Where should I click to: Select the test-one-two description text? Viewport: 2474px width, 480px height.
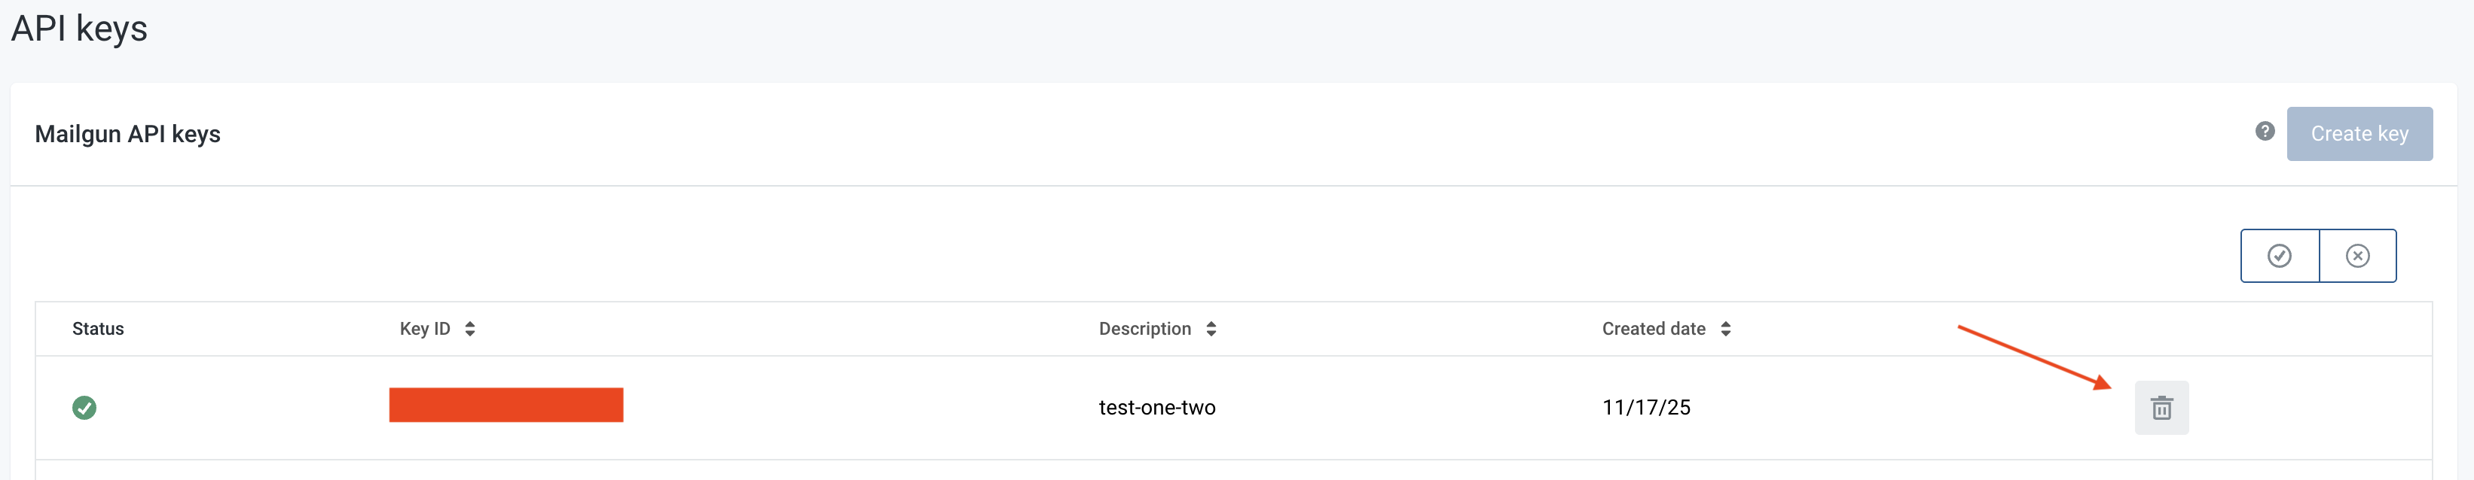(1156, 408)
